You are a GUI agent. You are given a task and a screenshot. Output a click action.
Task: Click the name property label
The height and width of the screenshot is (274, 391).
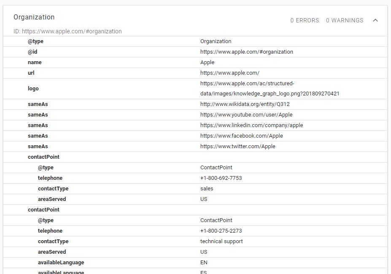(35, 62)
